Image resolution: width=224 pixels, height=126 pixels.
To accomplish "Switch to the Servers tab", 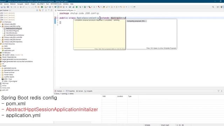I will [79, 91].
